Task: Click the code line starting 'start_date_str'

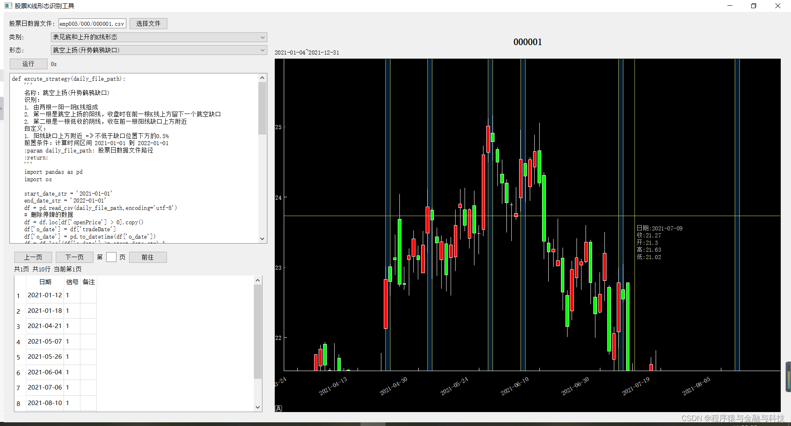Action: point(68,194)
